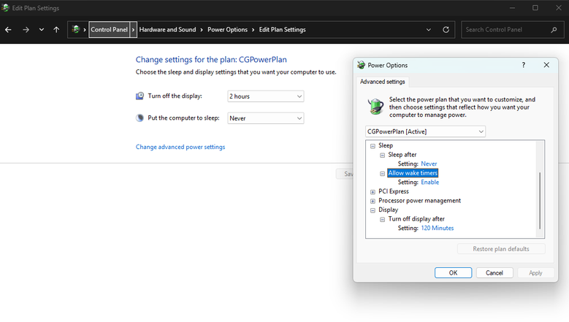Close the Power Options dialog
Viewport: 569px width, 322px height.
[x=546, y=65]
